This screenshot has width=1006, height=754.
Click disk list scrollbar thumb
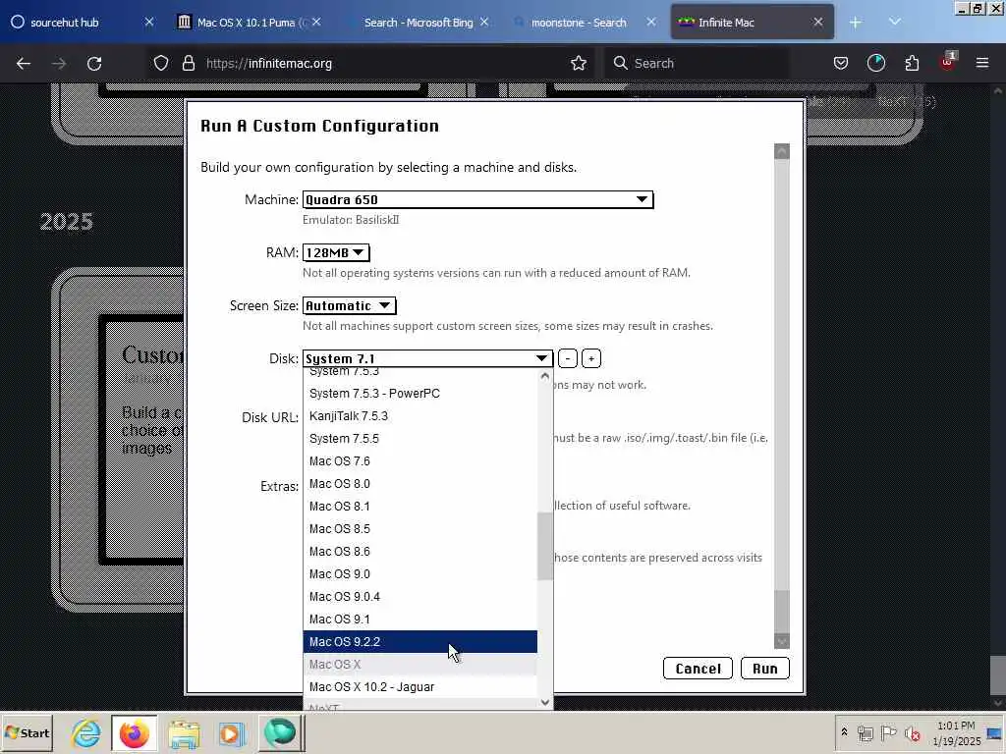pyautogui.click(x=544, y=546)
